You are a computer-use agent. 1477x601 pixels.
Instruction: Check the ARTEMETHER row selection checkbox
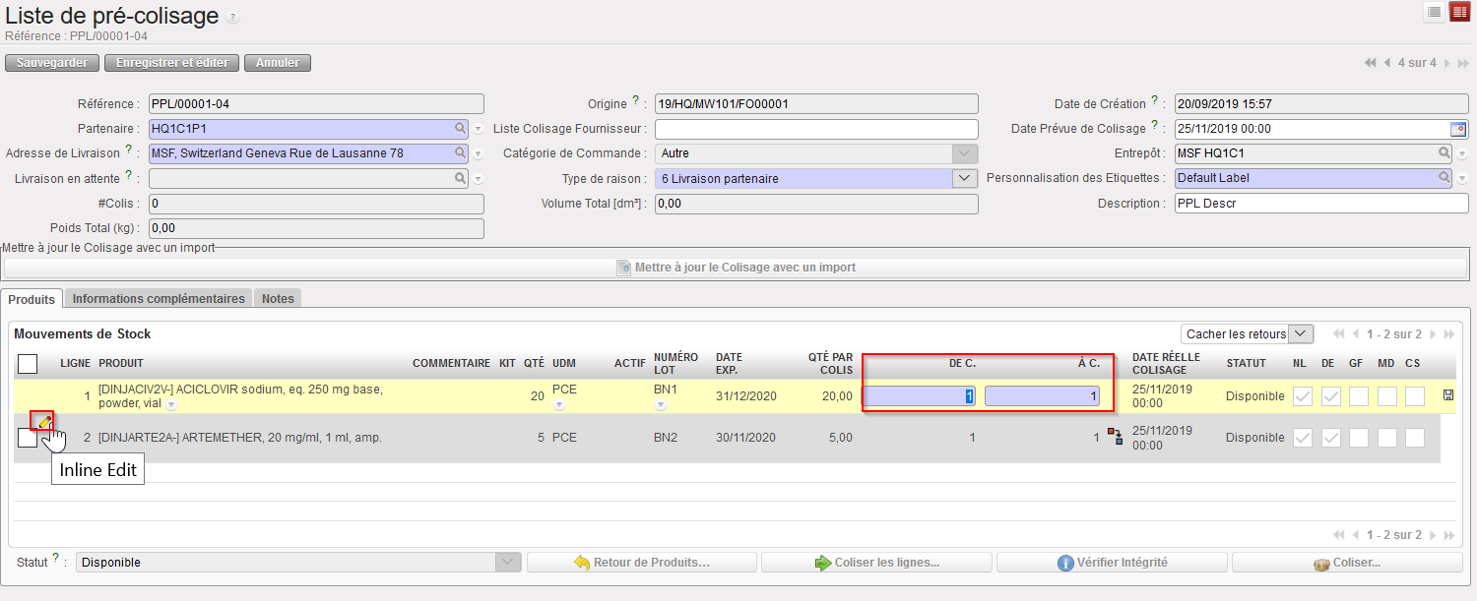coord(28,438)
